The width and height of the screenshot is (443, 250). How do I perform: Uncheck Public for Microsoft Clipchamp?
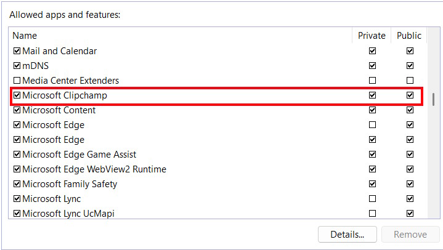(x=410, y=95)
